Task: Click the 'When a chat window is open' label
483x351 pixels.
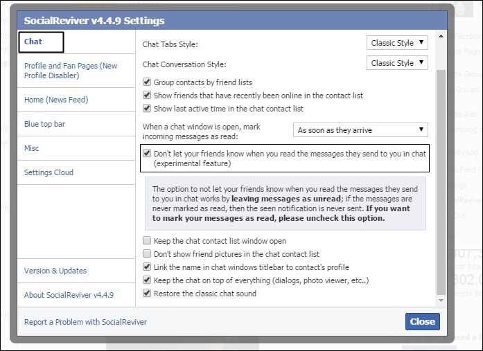Action: [x=201, y=132]
